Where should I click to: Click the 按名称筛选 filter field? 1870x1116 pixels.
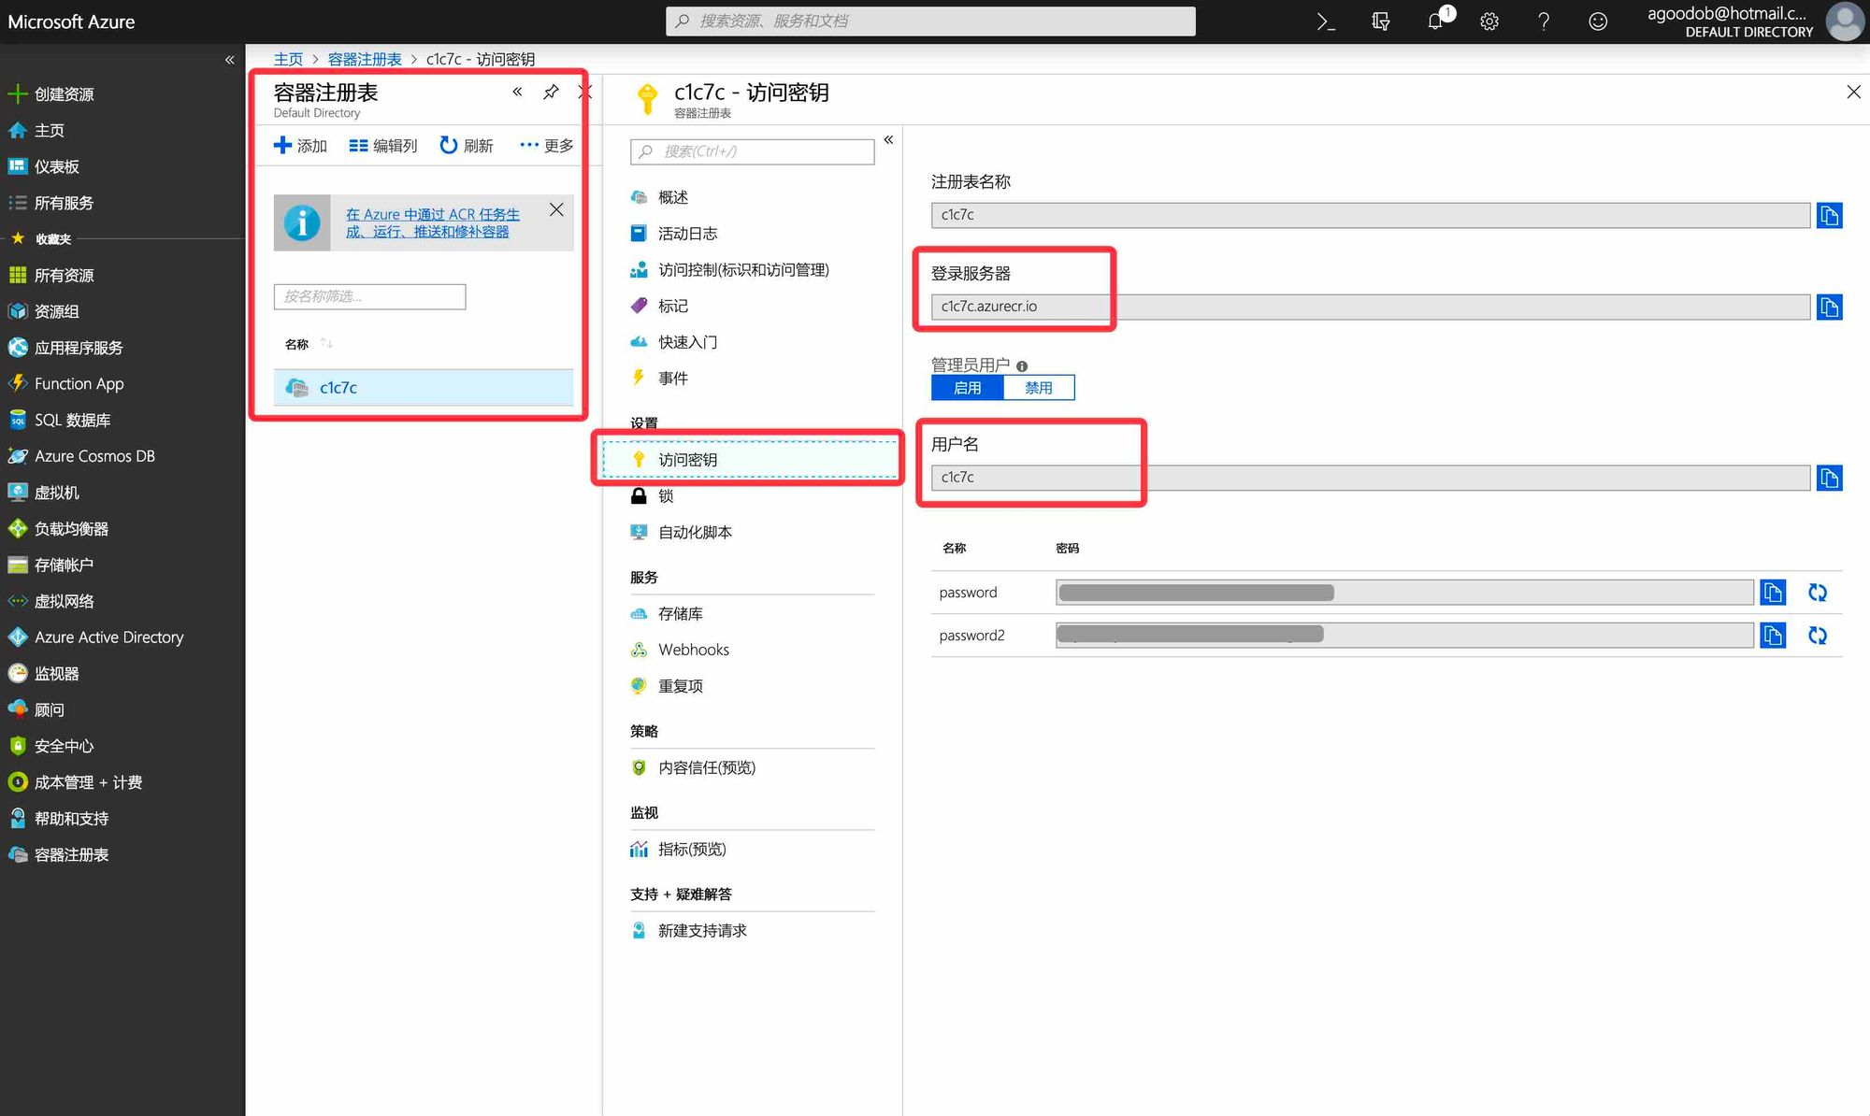[369, 296]
